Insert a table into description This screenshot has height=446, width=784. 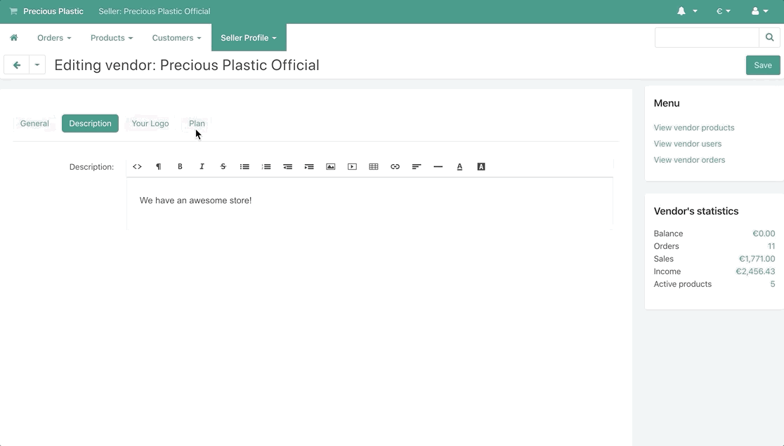click(374, 167)
